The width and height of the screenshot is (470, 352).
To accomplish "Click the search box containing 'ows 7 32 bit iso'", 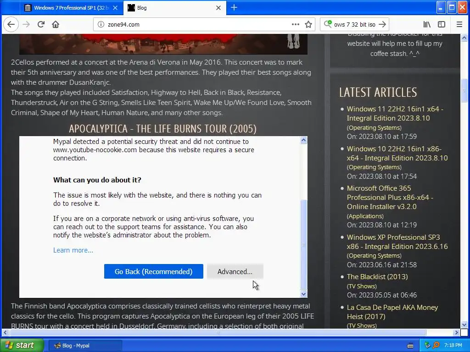I will click(355, 25).
